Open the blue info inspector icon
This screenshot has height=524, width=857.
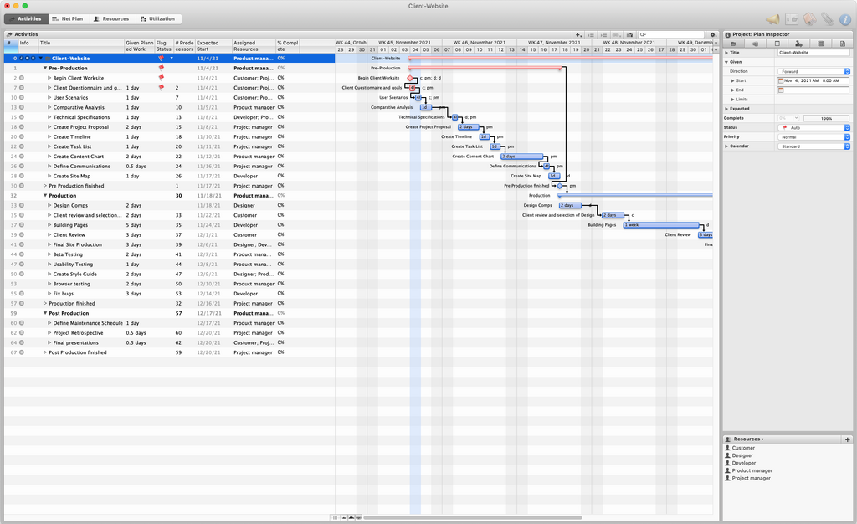coord(844,18)
